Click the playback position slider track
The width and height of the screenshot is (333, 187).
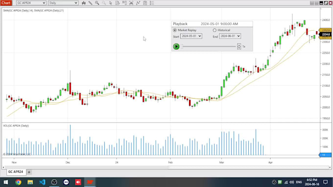[x=209, y=46]
